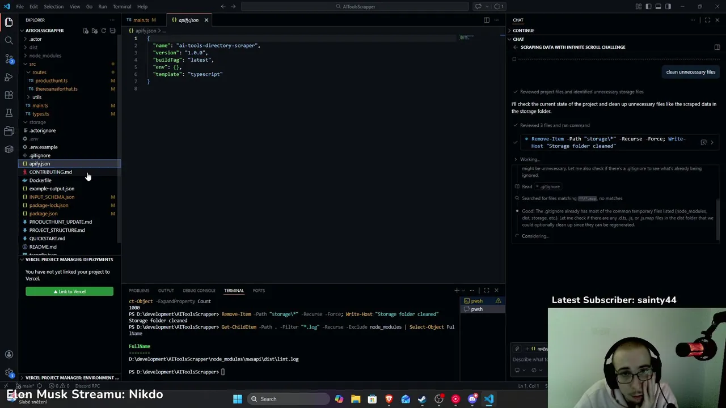Click New File icon in Explorer header

pos(86,31)
